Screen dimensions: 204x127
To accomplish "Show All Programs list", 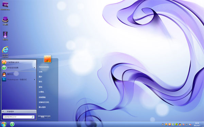I will coord(19,111).
